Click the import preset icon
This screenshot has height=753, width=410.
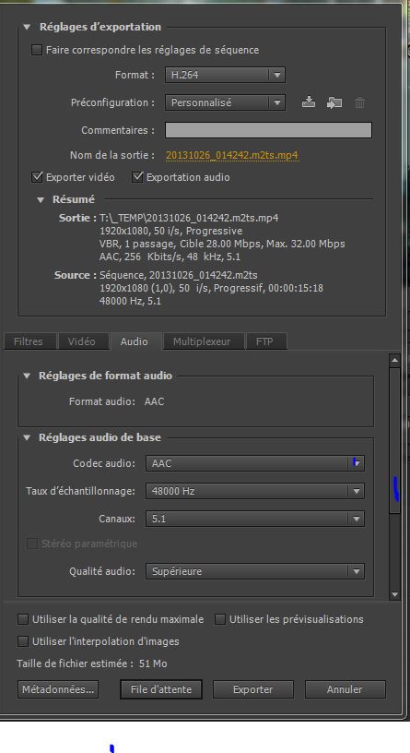[x=334, y=102]
